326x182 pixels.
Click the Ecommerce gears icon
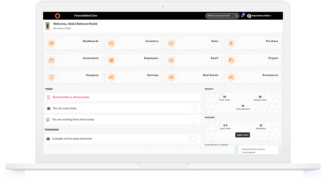(x=231, y=77)
